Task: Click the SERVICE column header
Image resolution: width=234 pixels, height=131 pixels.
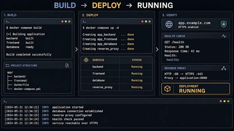Action: point(98,60)
